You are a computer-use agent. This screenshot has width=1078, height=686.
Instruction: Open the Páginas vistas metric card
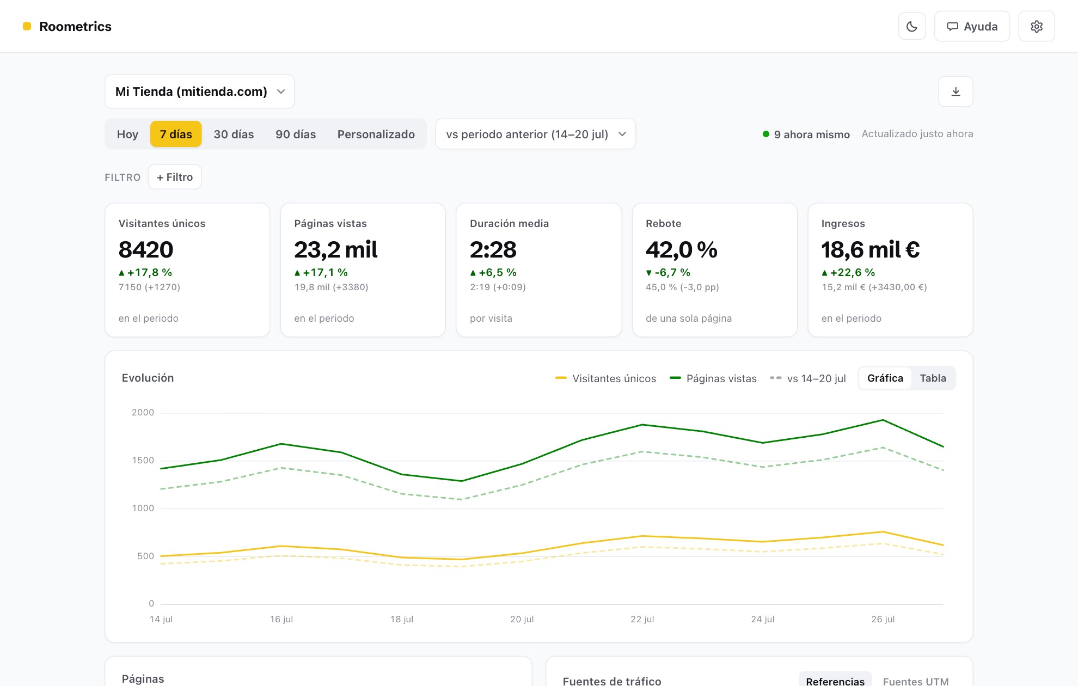click(x=363, y=270)
